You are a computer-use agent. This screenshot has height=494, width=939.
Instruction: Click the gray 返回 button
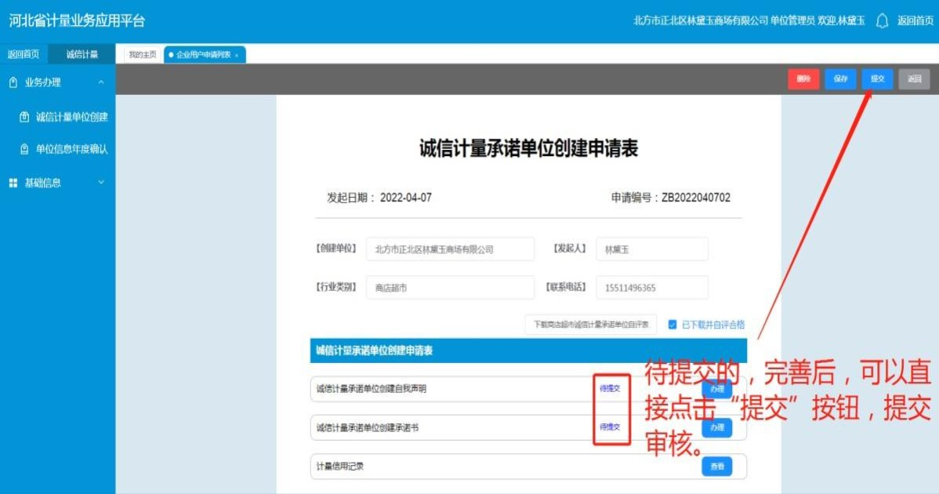click(914, 79)
